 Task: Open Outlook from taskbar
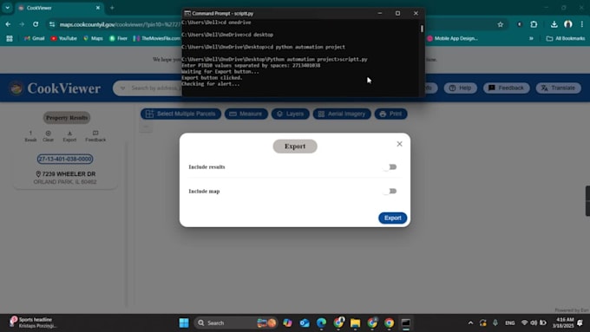305,322
